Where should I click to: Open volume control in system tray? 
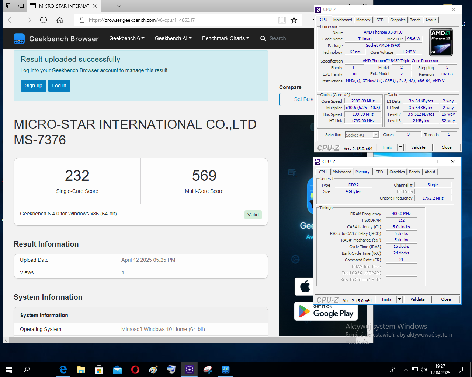point(424,370)
